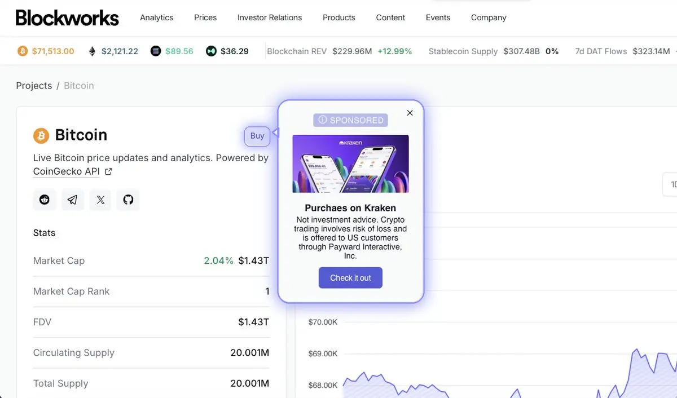
Task: Open the Events menu
Action: click(438, 17)
